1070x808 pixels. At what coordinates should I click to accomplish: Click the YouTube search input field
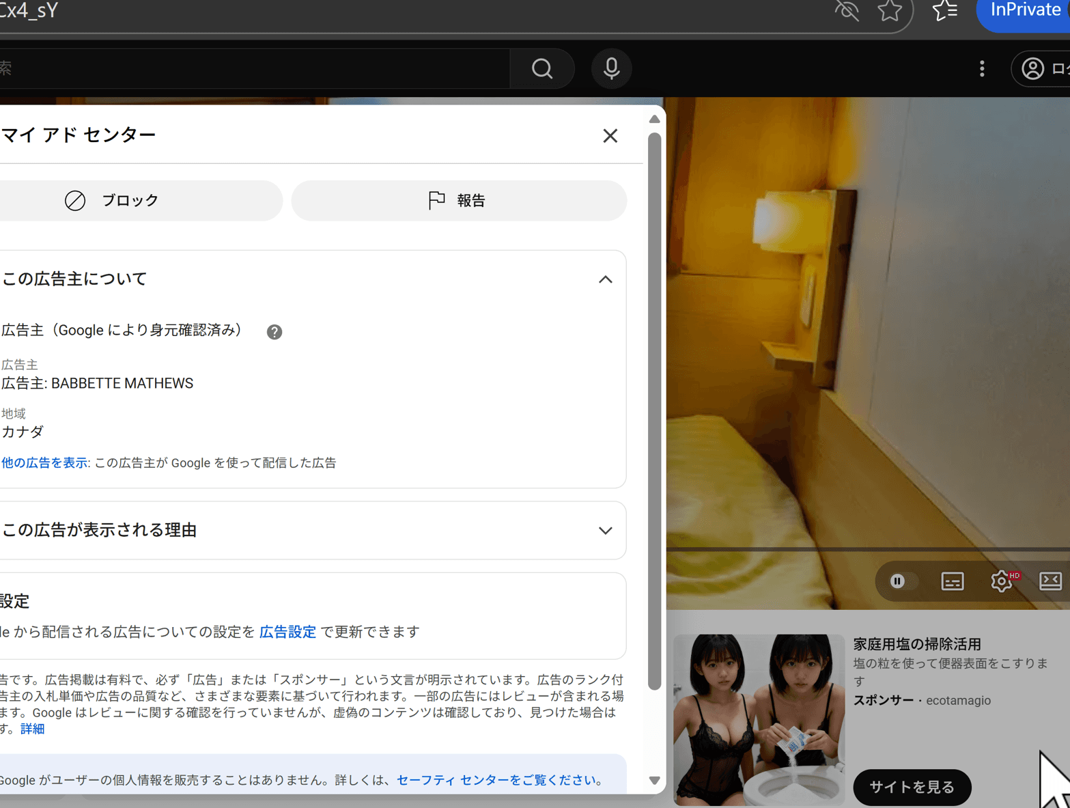(x=254, y=68)
